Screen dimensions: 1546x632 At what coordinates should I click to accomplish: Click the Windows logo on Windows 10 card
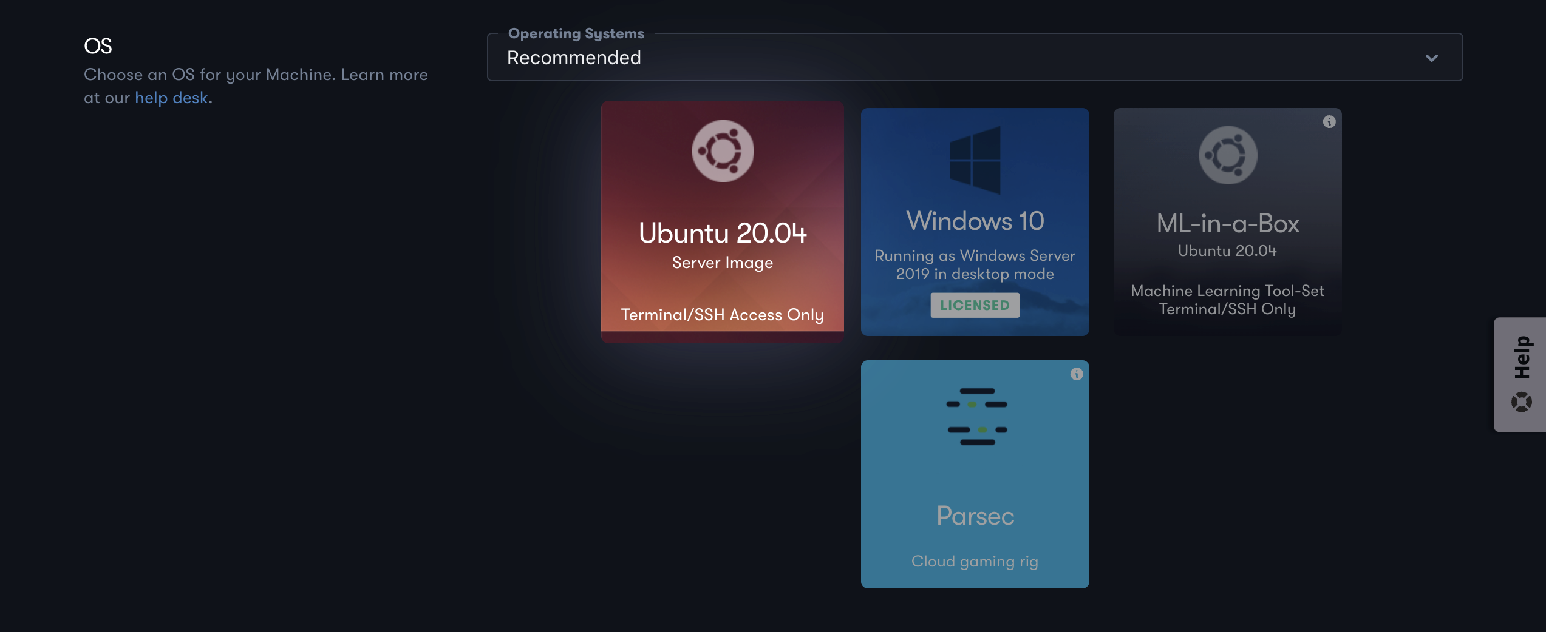(975, 160)
